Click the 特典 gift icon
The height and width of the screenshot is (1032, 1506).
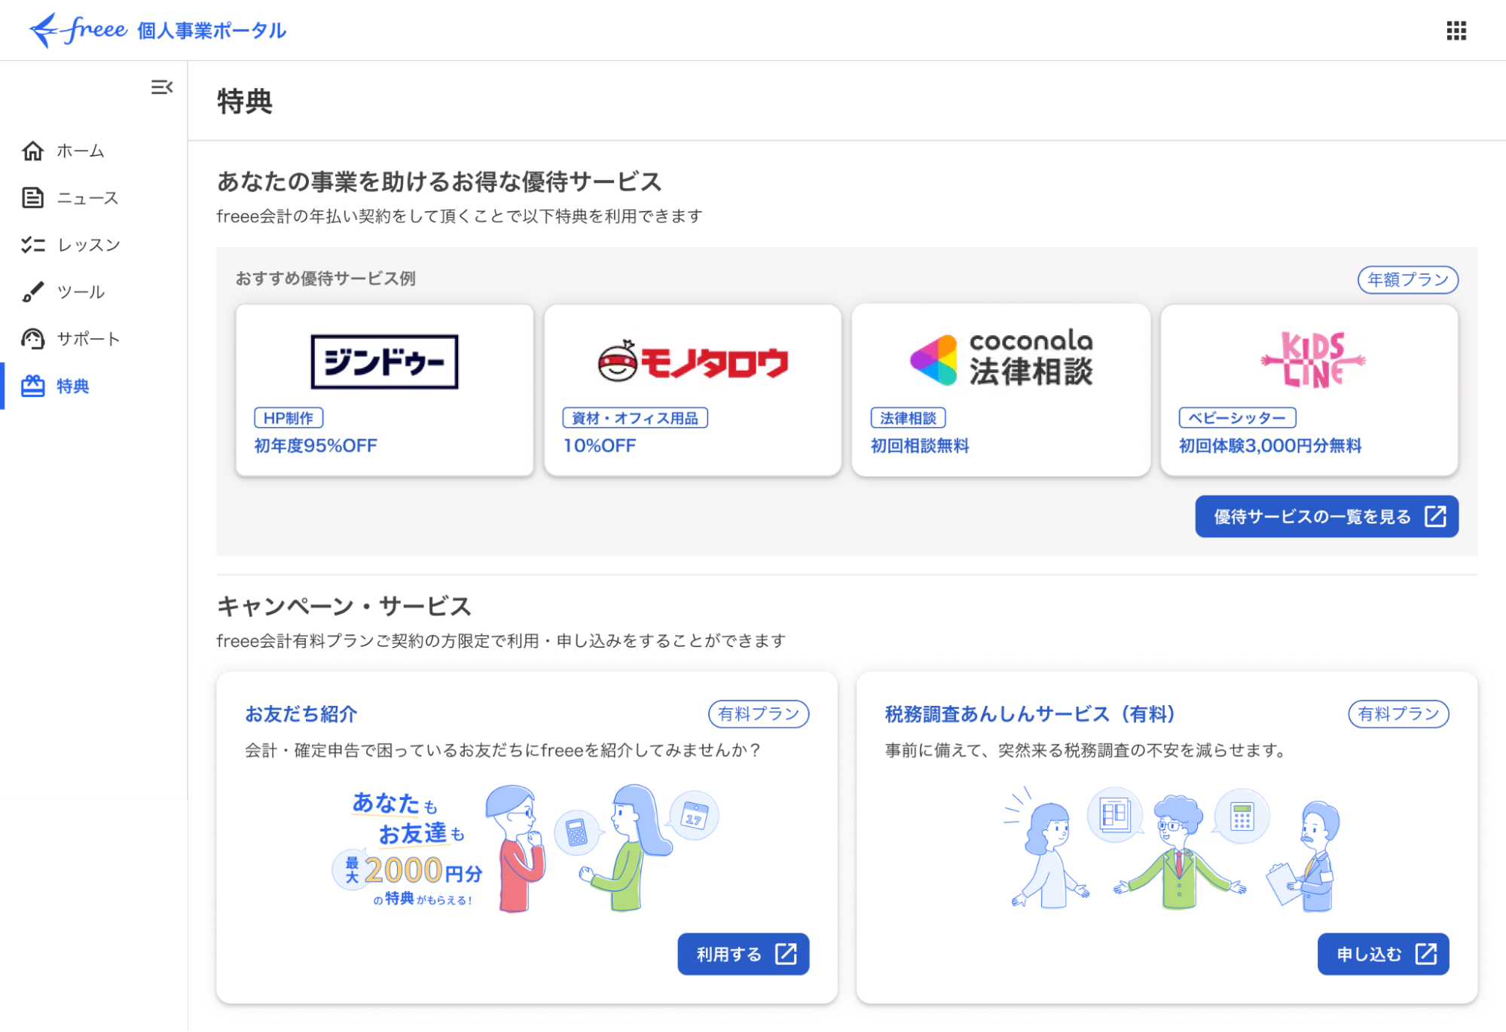click(x=32, y=386)
